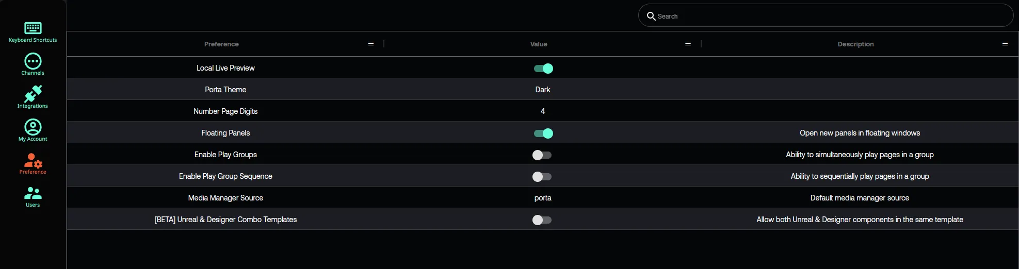Screen dimensions: 1019x269
Task: Edit the Media Manager Source value porta
Action: pyautogui.click(x=543, y=198)
